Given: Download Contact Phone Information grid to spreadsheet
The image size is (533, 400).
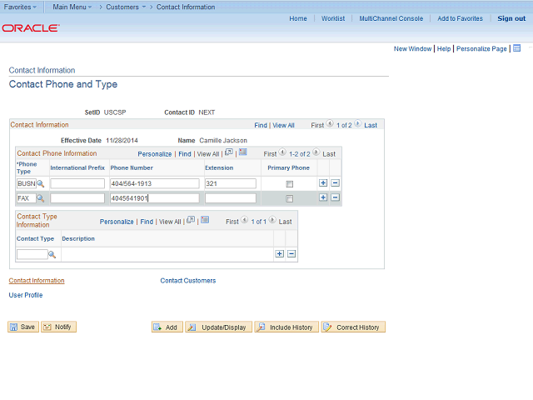Looking at the screenshot, I should [x=242, y=152].
